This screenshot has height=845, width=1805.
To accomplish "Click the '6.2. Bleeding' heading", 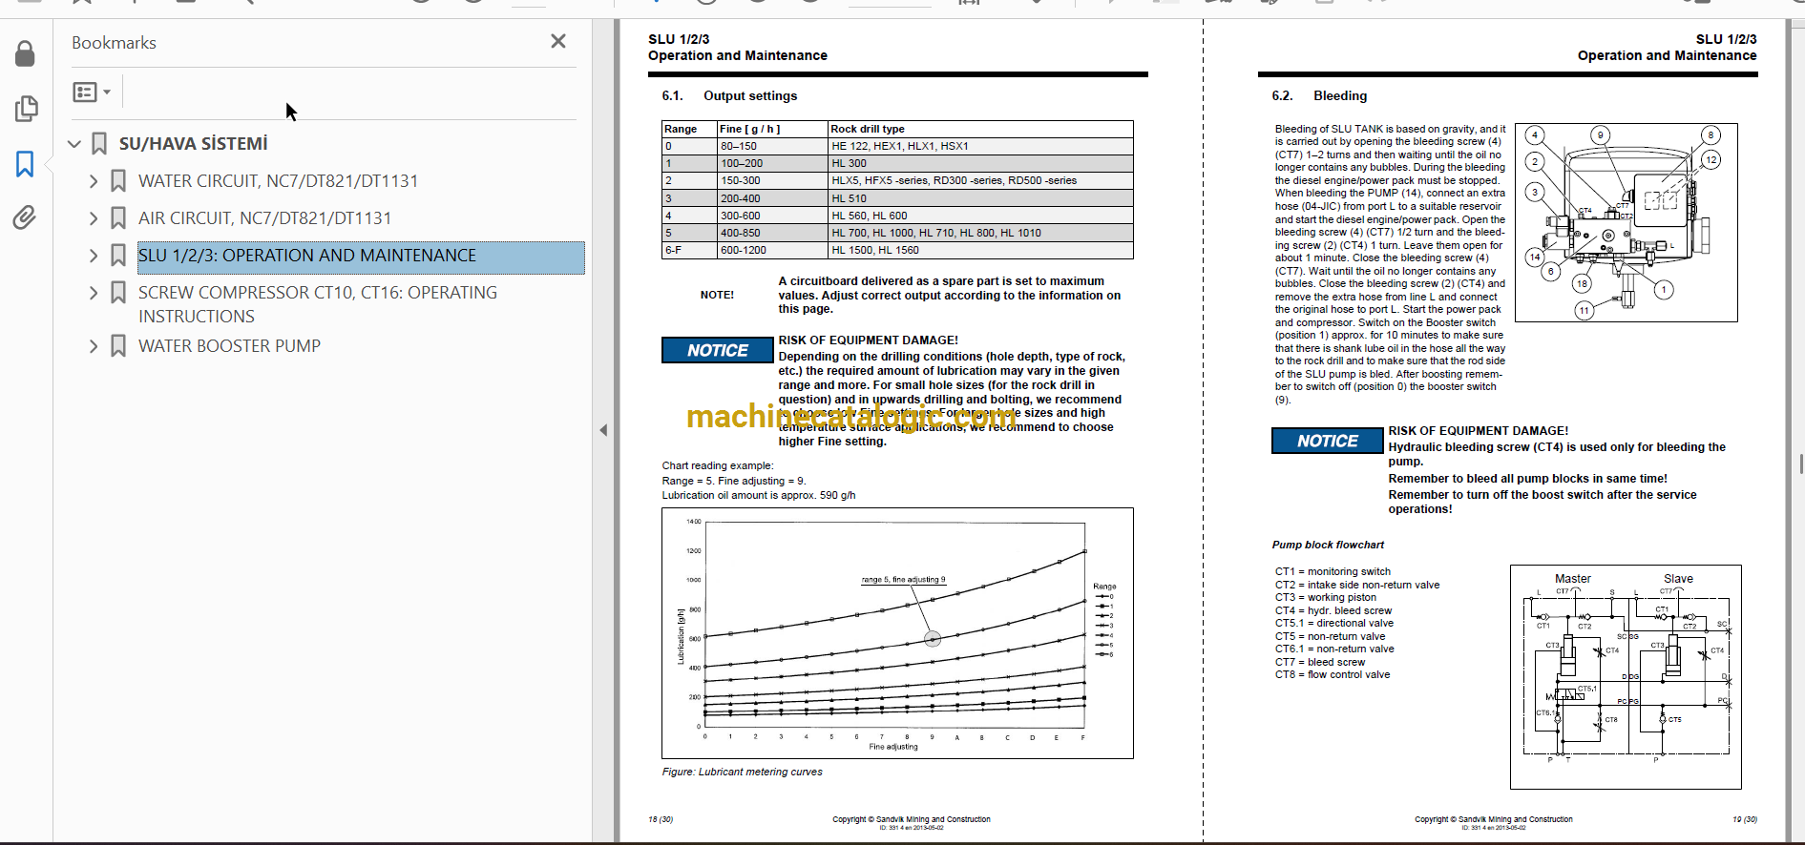I will pos(1319,95).
